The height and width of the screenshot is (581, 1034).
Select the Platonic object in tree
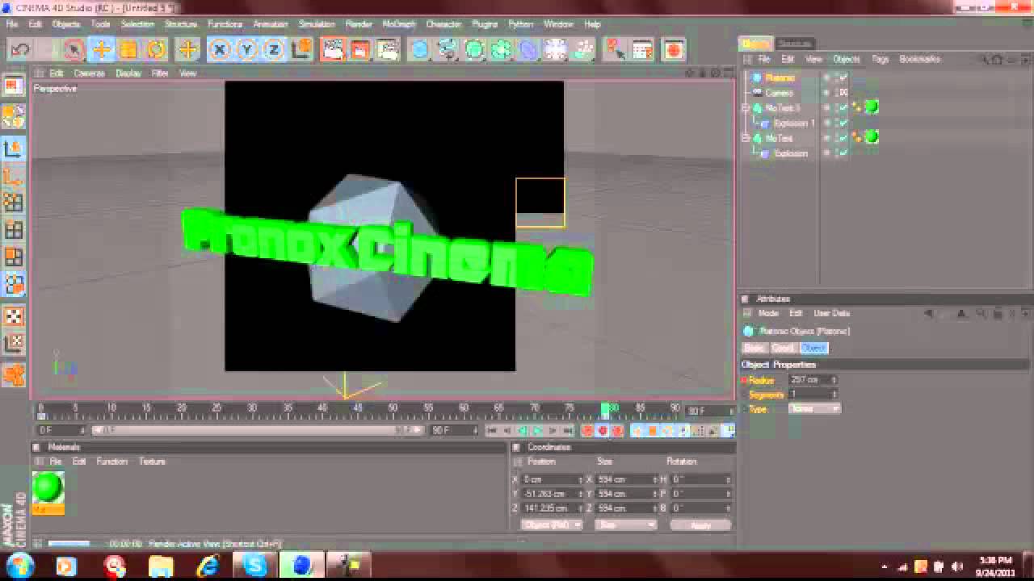pos(780,78)
